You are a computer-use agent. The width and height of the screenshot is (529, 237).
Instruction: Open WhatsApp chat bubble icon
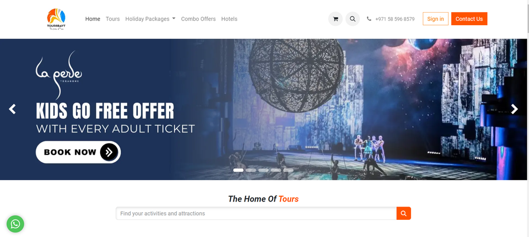click(x=15, y=224)
